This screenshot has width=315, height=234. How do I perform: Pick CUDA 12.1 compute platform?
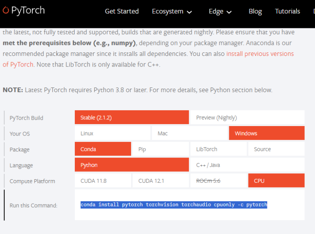point(160,181)
